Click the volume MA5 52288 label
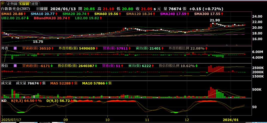 pos(64,83)
